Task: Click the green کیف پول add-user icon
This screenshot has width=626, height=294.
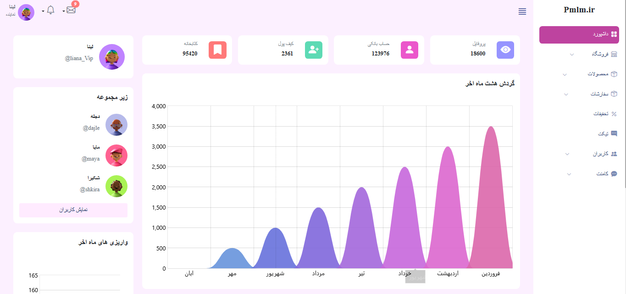Action: (x=314, y=50)
